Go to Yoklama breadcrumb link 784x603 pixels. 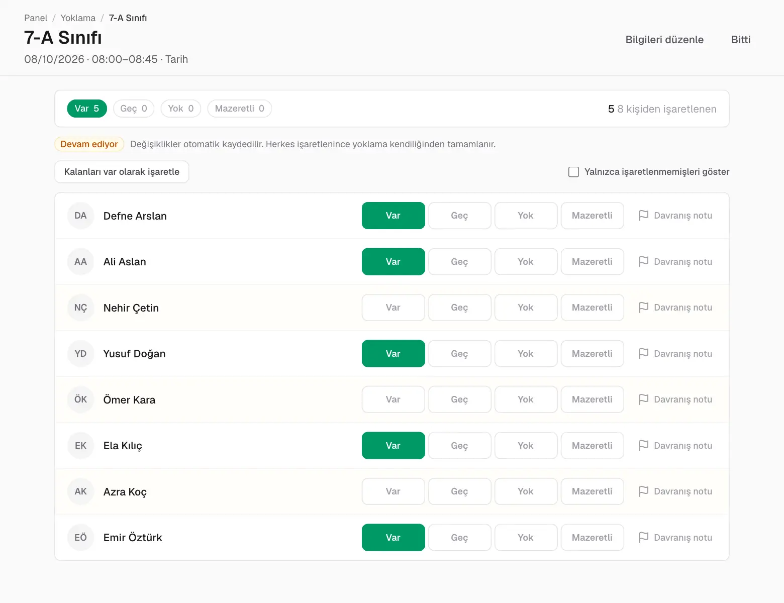click(78, 18)
